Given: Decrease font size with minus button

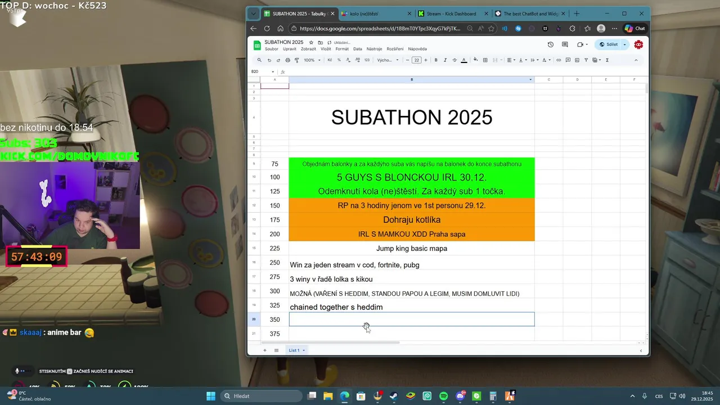Looking at the screenshot, I should click(x=407, y=60).
